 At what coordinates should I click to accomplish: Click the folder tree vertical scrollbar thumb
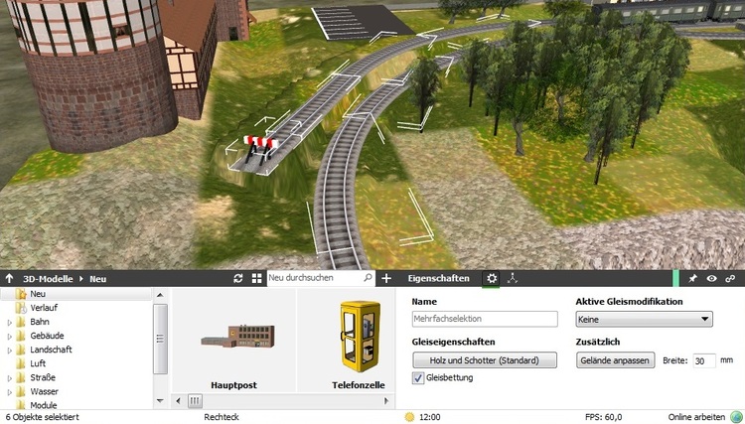[x=160, y=339]
